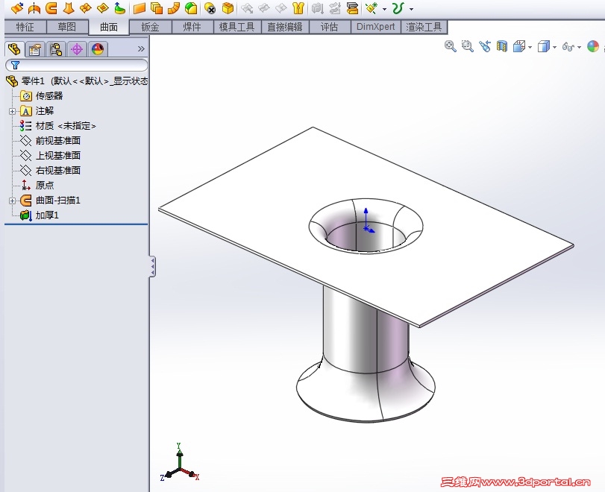Open the FeatureManager design tree tab
The width and height of the screenshot is (605, 492).
point(15,49)
